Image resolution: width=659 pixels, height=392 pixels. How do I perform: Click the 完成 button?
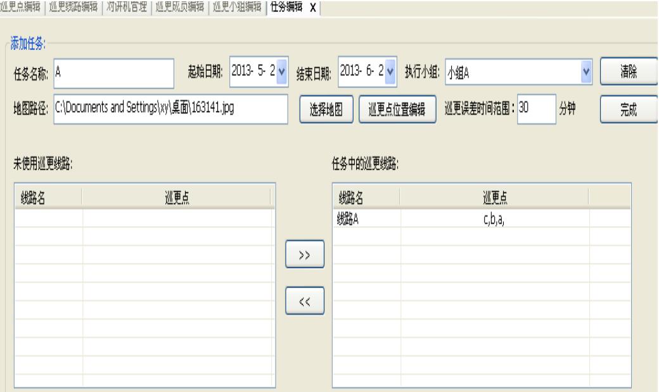[629, 109]
